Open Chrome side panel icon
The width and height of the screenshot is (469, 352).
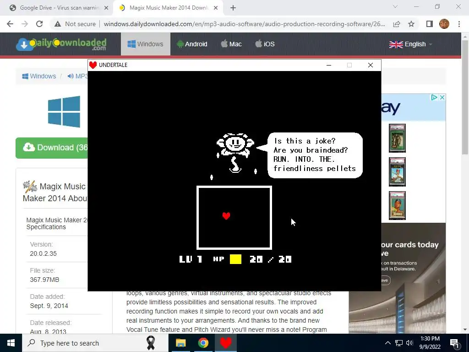click(430, 24)
